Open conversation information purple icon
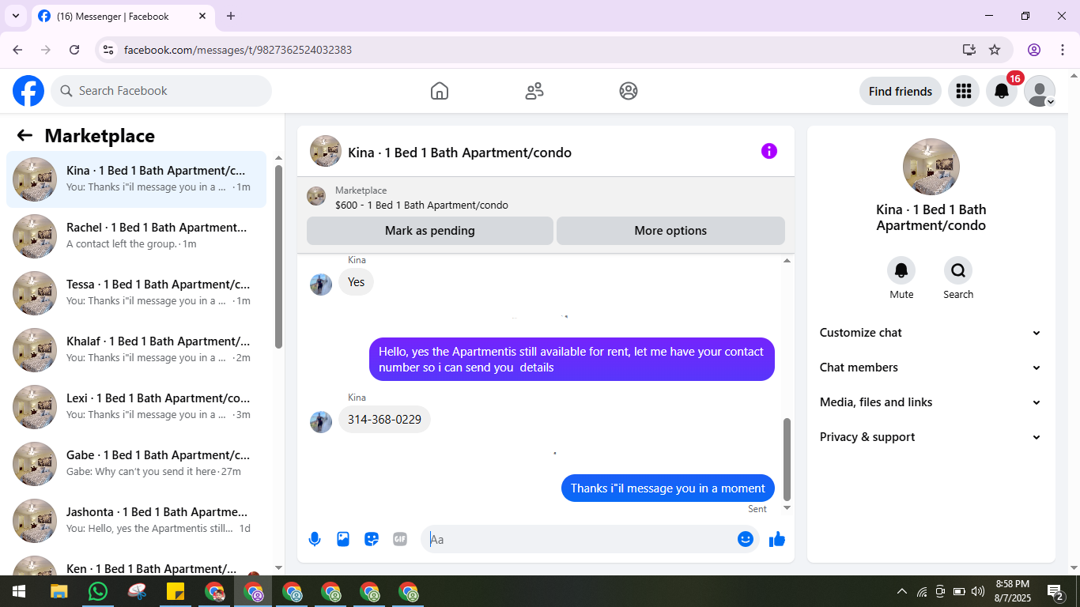This screenshot has width=1080, height=607. click(x=769, y=151)
